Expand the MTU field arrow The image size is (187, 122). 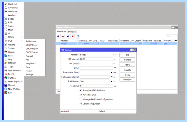pyautogui.click(x=115, y=68)
